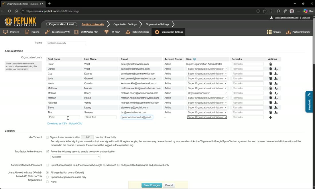Open Network Settings tab

click(137, 32)
